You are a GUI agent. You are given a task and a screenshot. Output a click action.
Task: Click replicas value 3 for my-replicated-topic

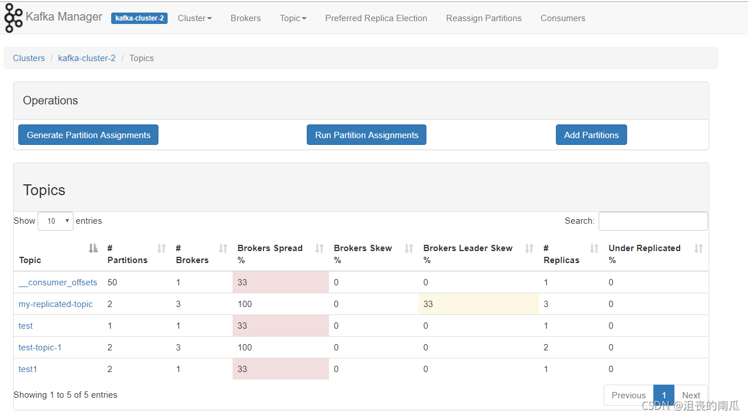click(x=546, y=304)
